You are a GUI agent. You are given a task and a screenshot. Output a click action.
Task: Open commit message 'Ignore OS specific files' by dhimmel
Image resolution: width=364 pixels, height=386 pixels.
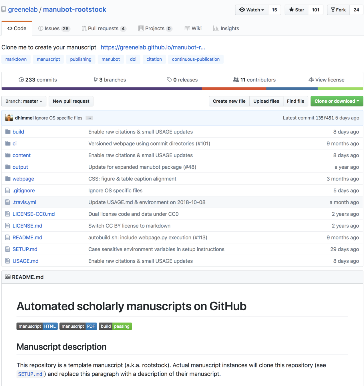[59, 118]
